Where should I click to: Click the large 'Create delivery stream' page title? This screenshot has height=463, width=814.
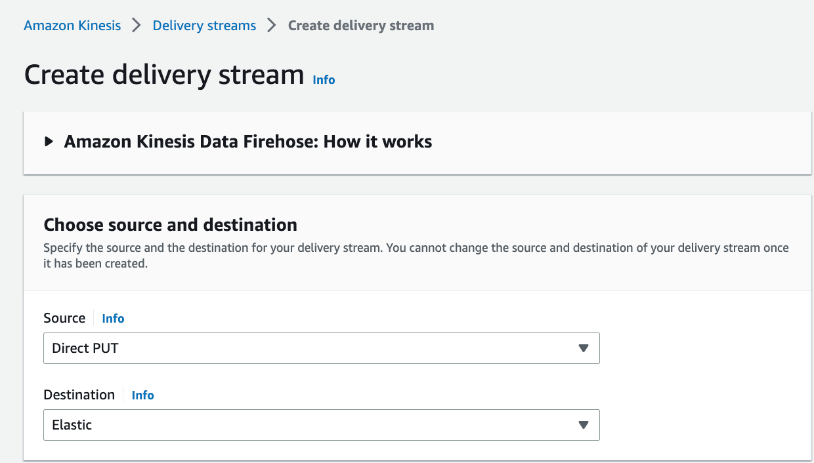pos(164,75)
